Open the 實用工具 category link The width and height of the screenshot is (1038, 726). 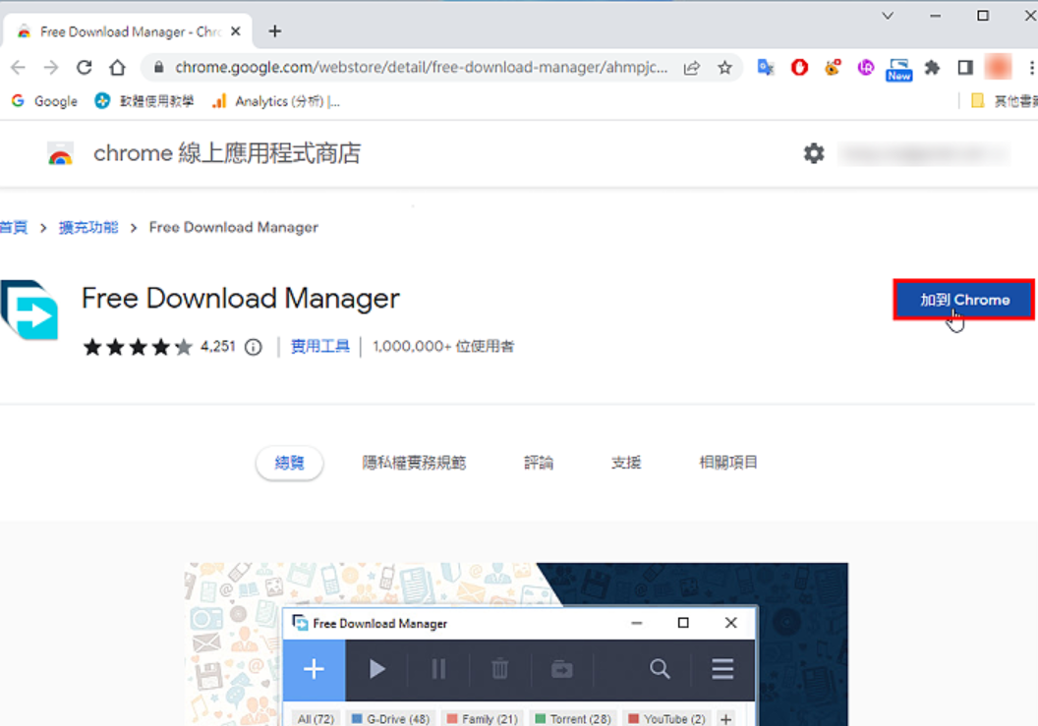pyautogui.click(x=319, y=347)
